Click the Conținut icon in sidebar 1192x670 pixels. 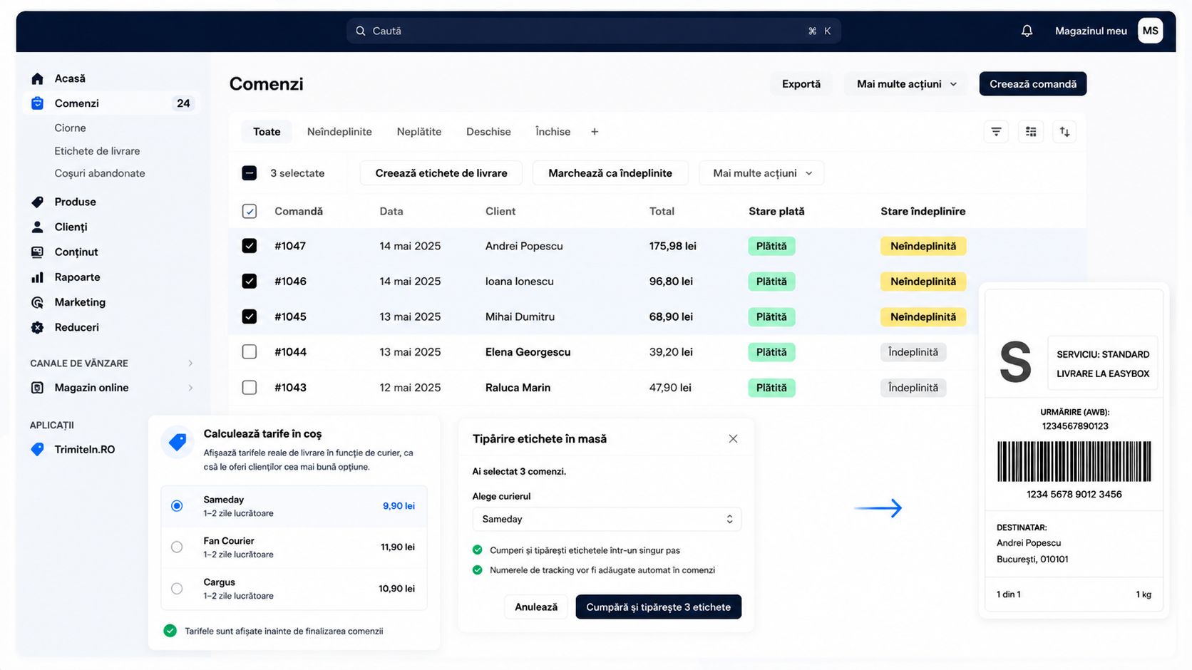(38, 252)
